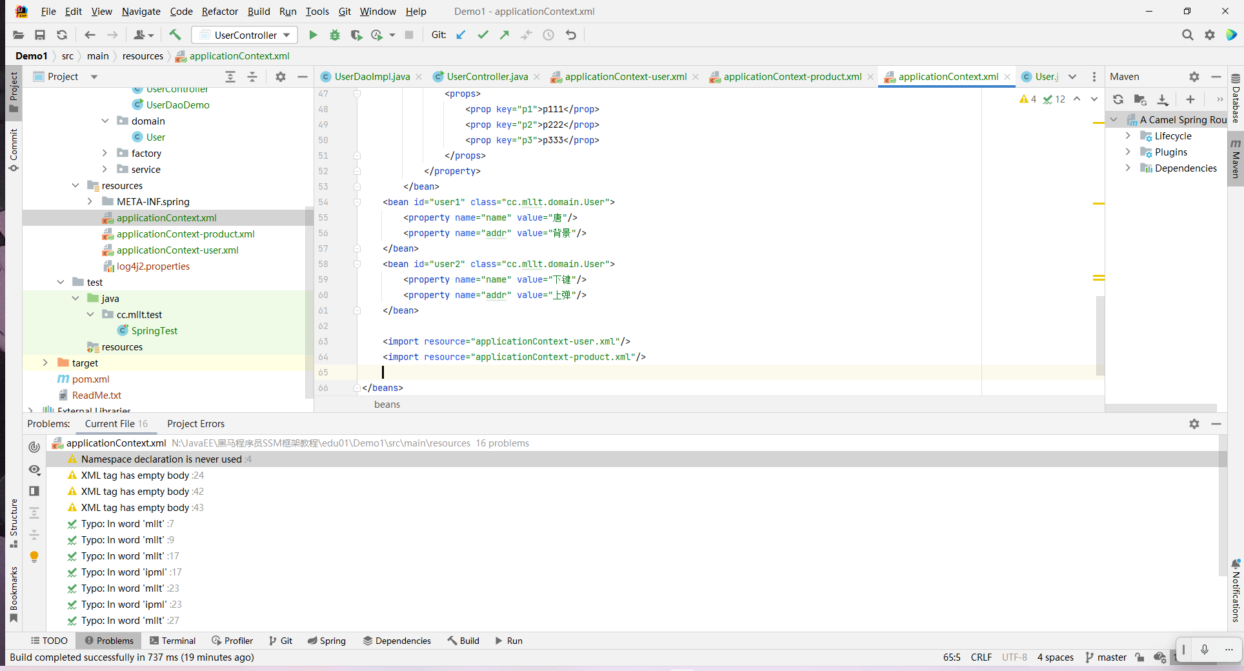
Task: Select SpringTest class in tree
Action: tap(154, 330)
